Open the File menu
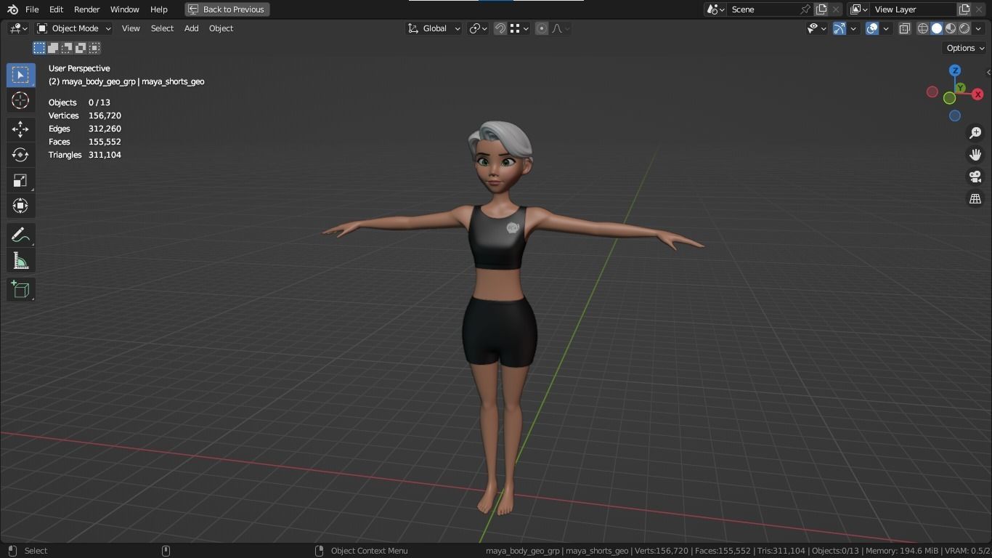Screen dimensions: 992x558 pyautogui.click(x=32, y=9)
